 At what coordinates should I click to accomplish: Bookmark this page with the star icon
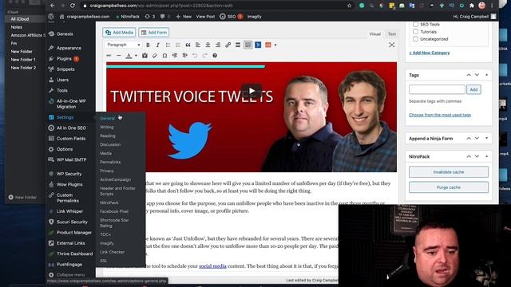point(350,6)
